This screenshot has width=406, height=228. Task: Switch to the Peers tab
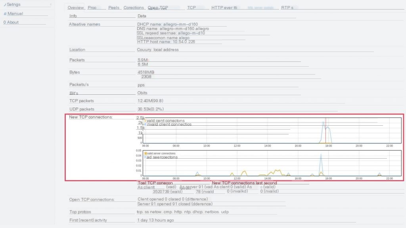(x=113, y=8)
